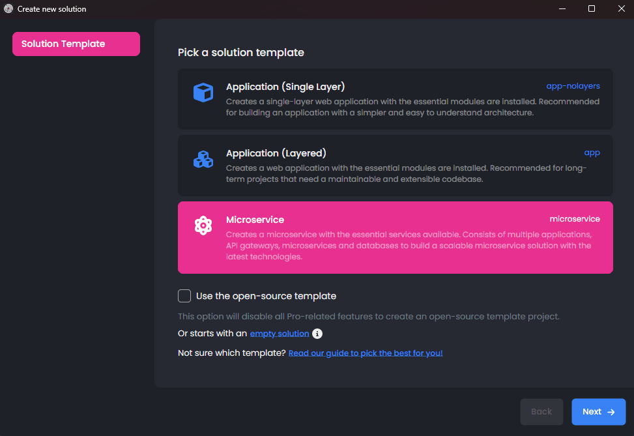Enable the "Use the open-source template" checkbox
This screenshot has width=634, height=436.
coord(184,296)
